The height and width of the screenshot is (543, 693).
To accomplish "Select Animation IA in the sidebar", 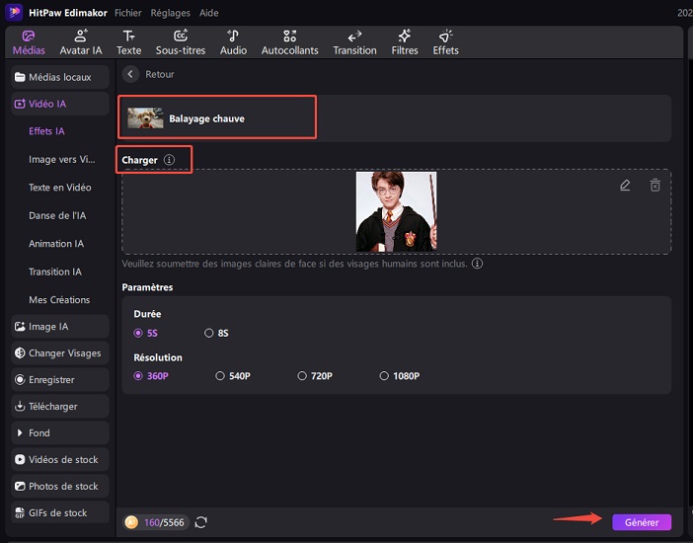I will [56, 244].
